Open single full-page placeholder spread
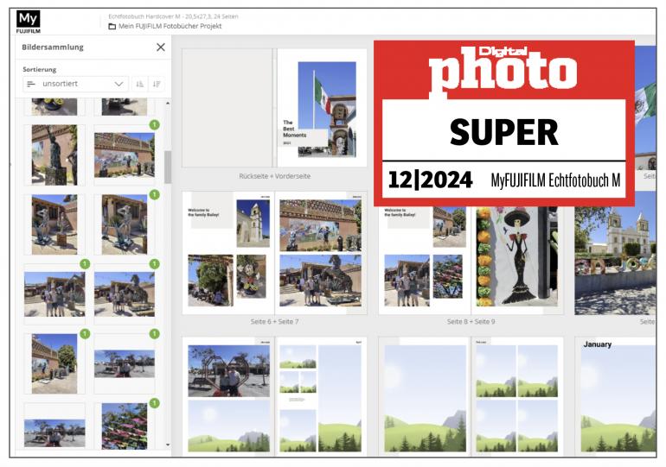666x467 pixels. point(425,397)
